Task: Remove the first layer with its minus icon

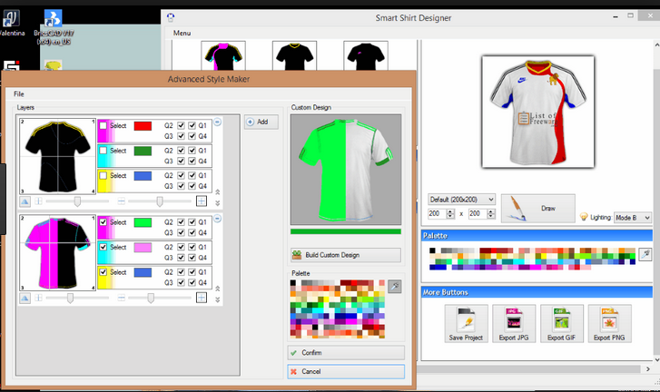Action: coord(217,122)
